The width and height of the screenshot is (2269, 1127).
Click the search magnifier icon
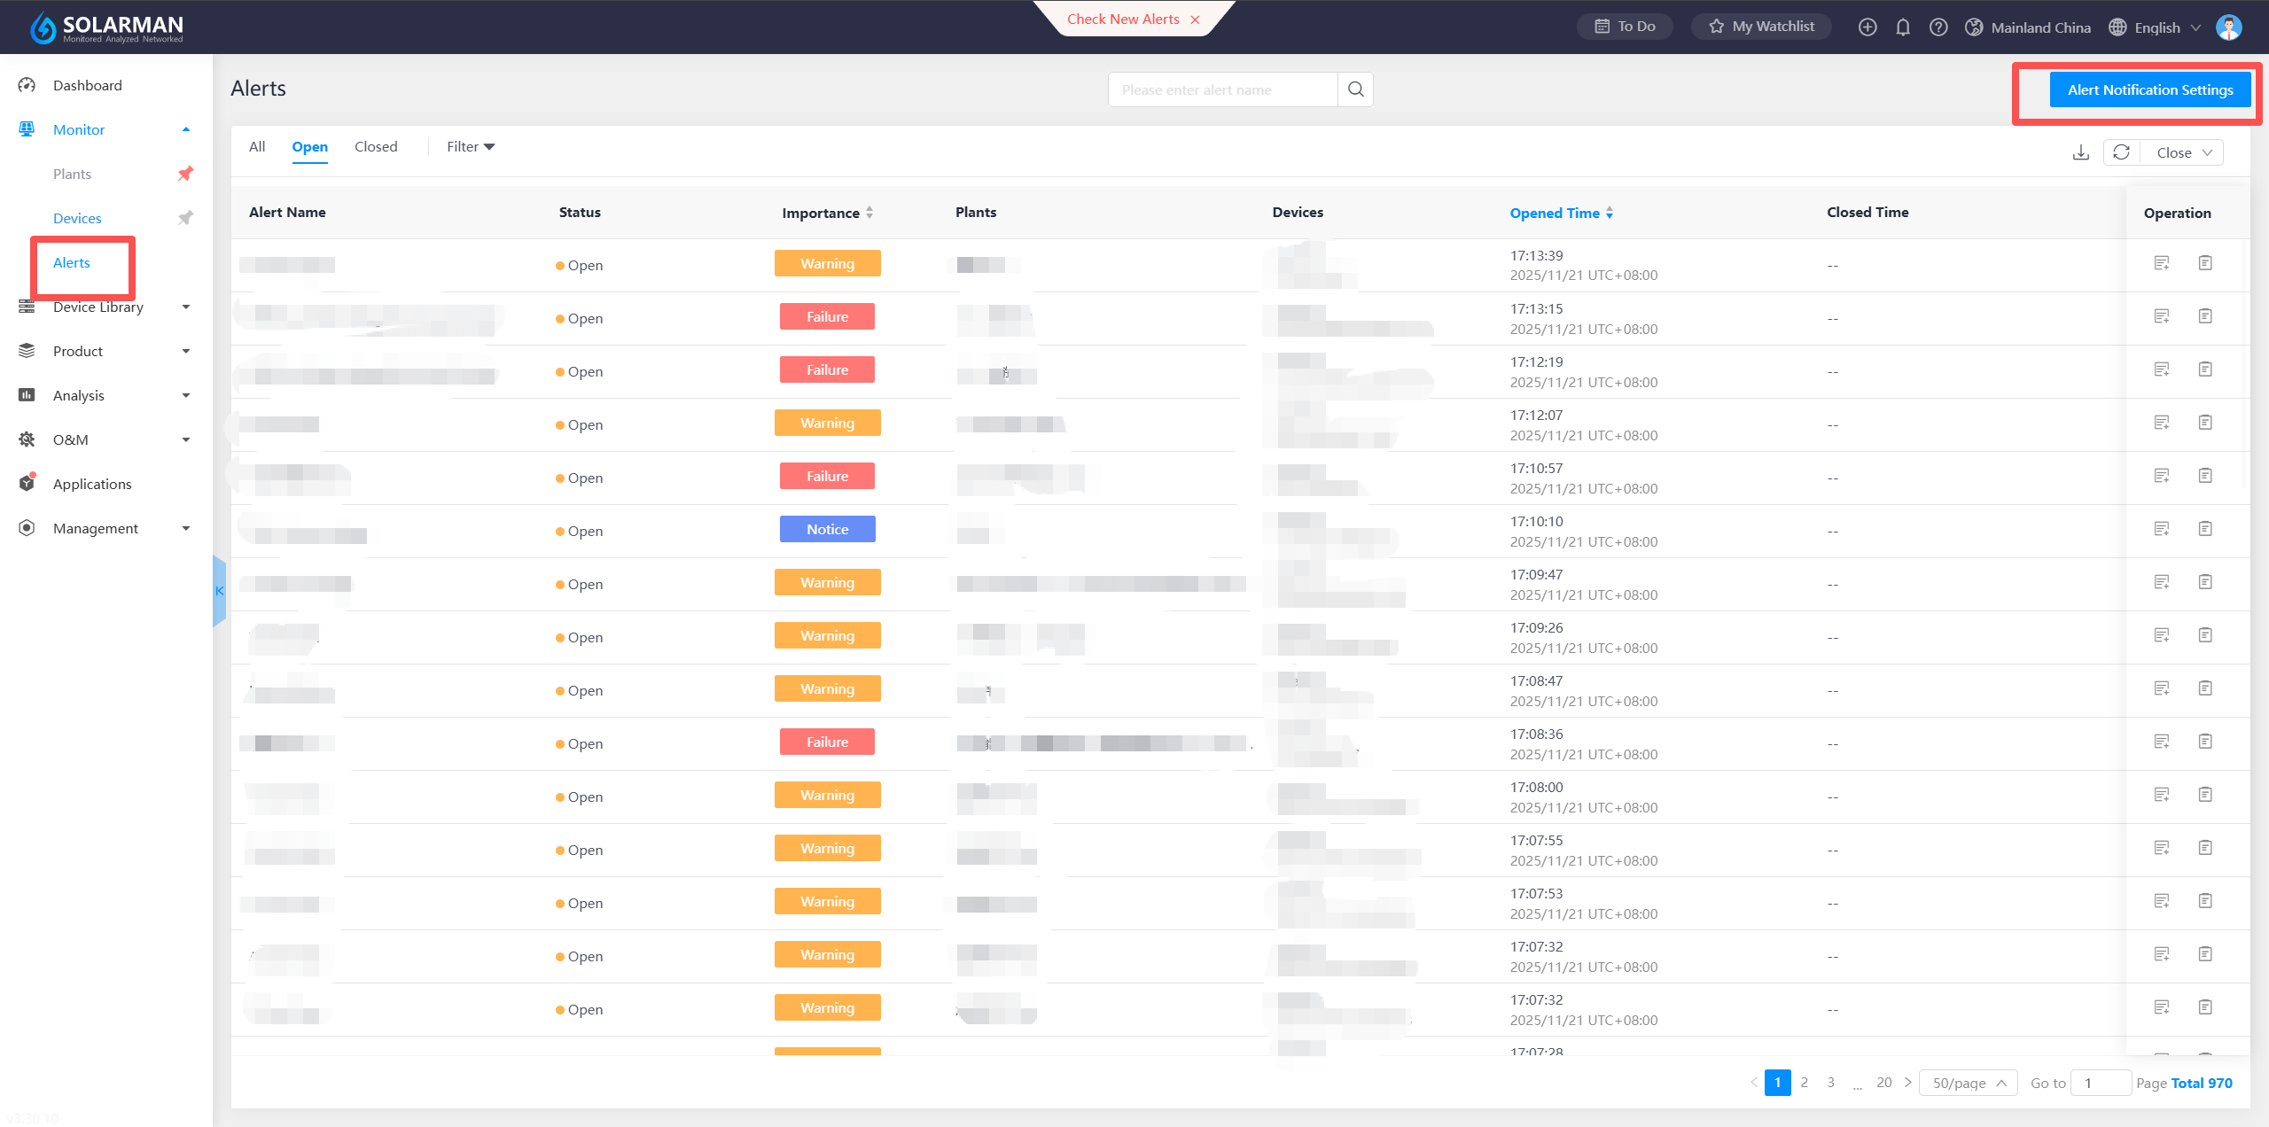tap(1355, 89)
